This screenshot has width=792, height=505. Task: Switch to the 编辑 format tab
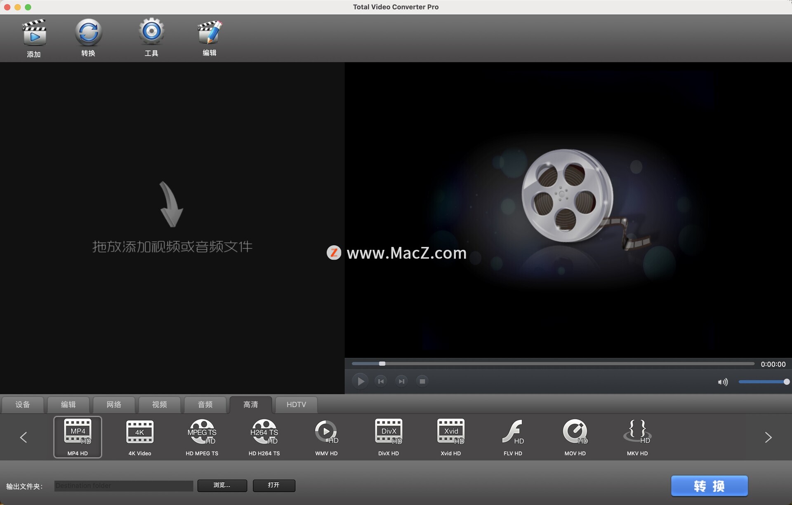click(68, 405)
